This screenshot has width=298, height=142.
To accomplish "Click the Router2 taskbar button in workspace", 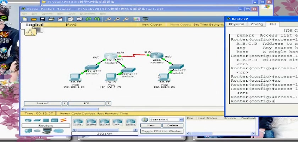I will (x=43, y=103).
